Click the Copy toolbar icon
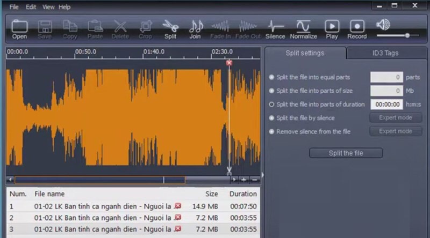The image size is (430, 238). click(x=70, y=29)
